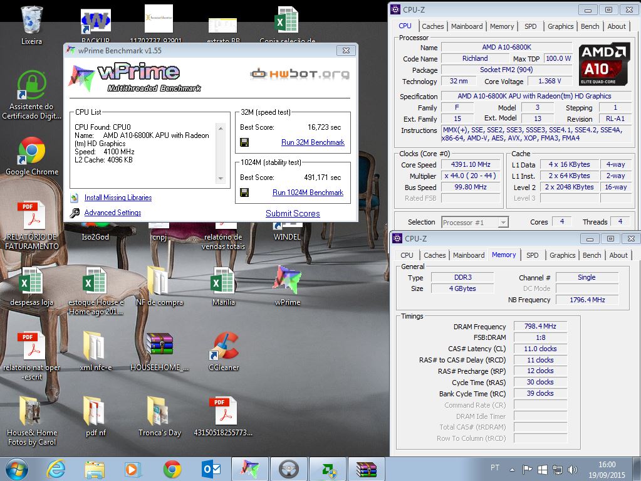Screen dimensions: 641x481
Task: Click DRAM Frequency value 798.4 MHz
Action: click(x=540, y=326)
